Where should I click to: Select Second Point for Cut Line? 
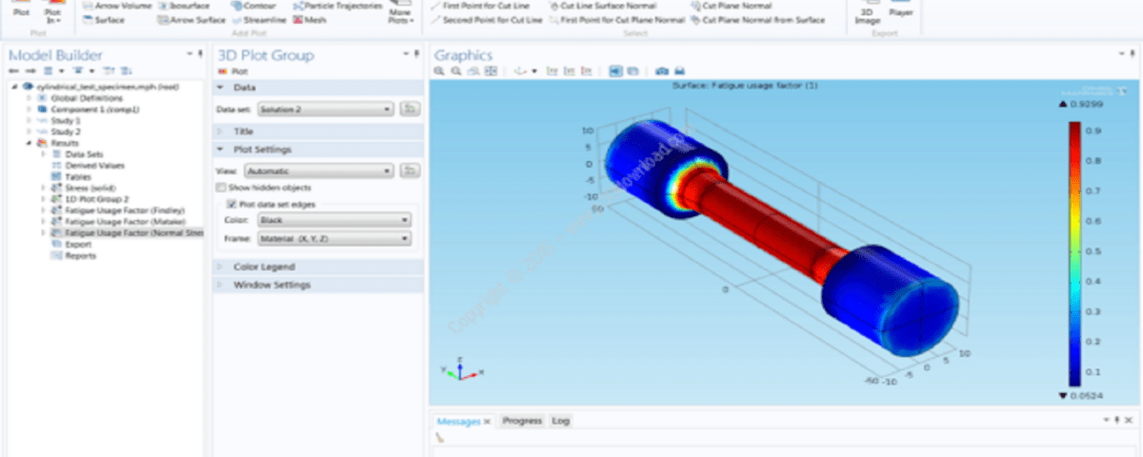[486, 19]
